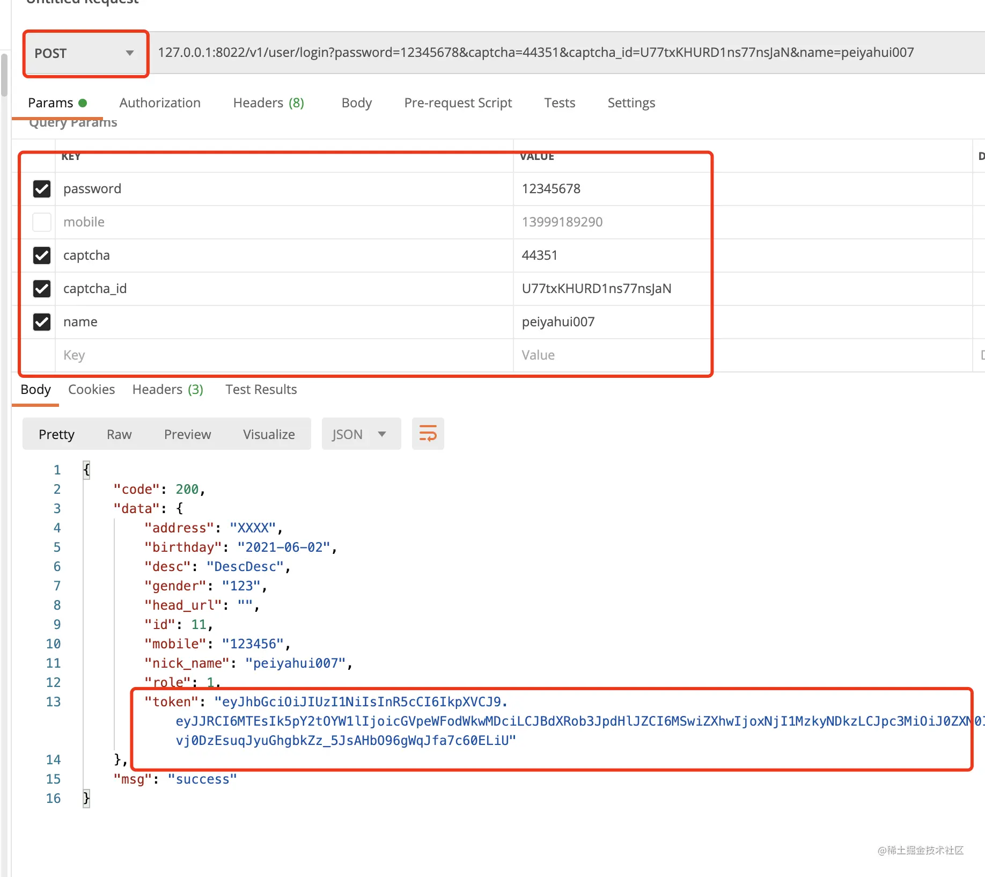The image size is (985, 877).
Task: Open the Pre-request Script tab
Action: pos(458,103)
